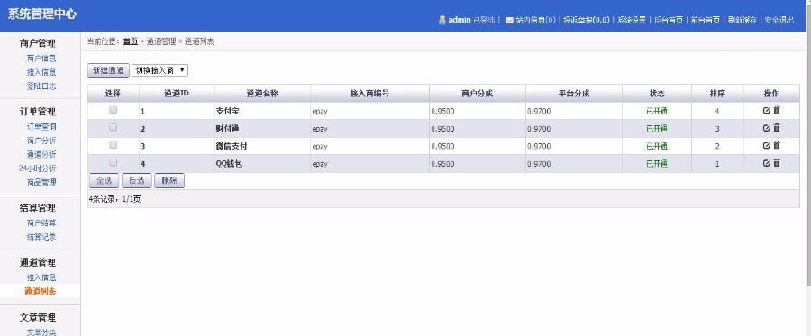811x336 pixels.
Task: Click the edit icon for 支付宝 row
Action: pyautogui.click(x=767, y=110)
